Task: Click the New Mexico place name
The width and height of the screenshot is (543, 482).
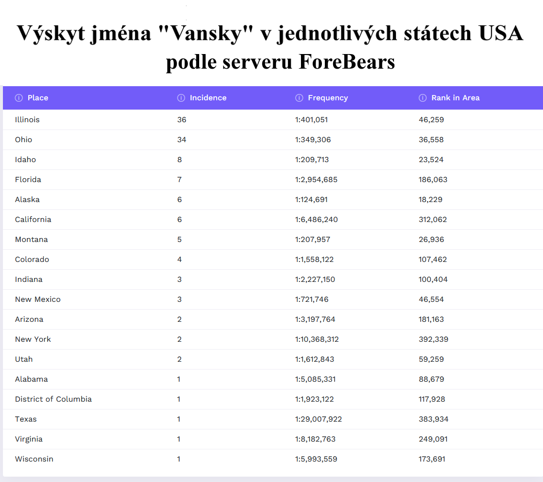Action: (x=37, y=299)
